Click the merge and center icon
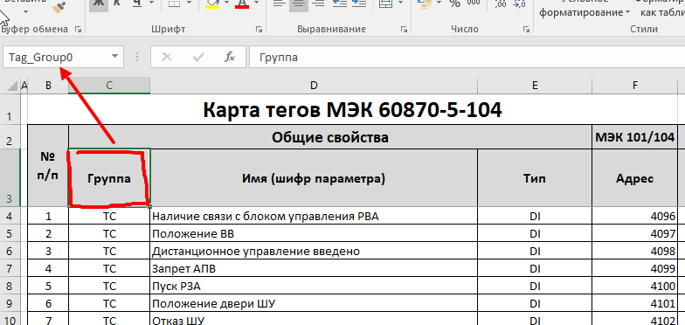Viewport: 685px width, 325px height. (x=386, y=3)
